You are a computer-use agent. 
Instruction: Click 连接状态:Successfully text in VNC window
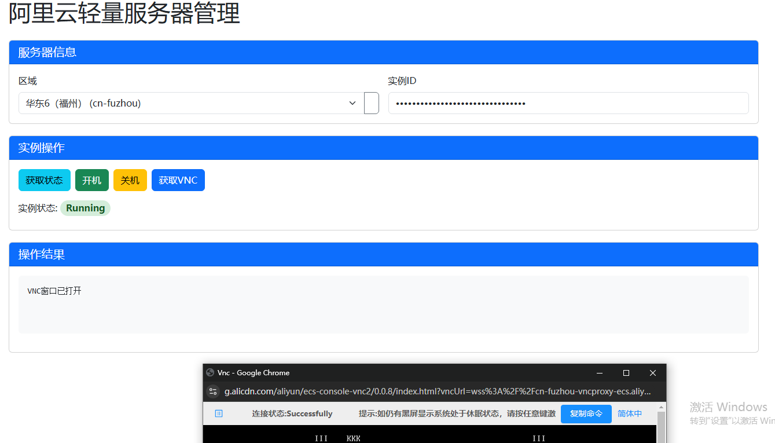pyautogui.click(x=292, y=413)
